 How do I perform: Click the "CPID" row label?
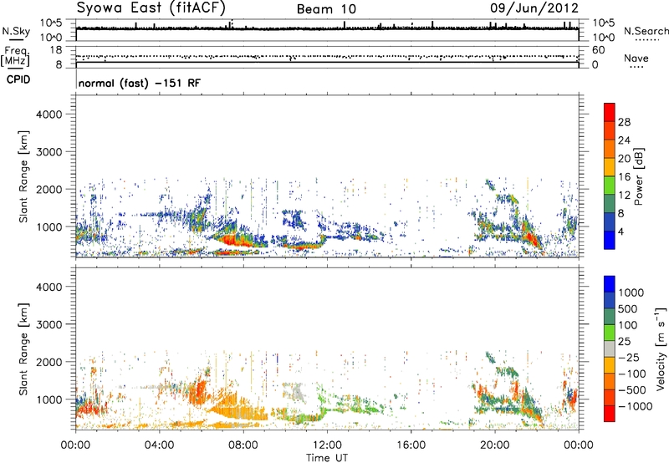tap(18, 79)
